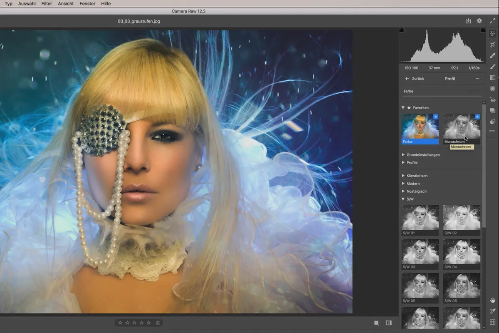Open the Snapshots panel icon
499x333 pixels.
493,111
